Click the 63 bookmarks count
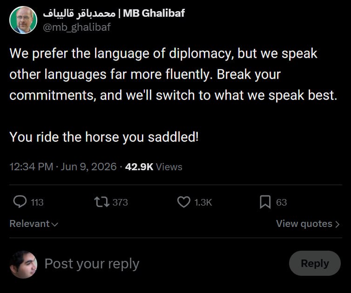Image resolution: width=351 pixels, height=293 pixels. tap(281, 202)
